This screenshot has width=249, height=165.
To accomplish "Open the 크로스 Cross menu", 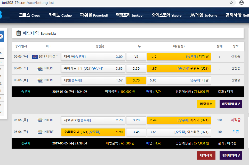I will tap(29, 15).
